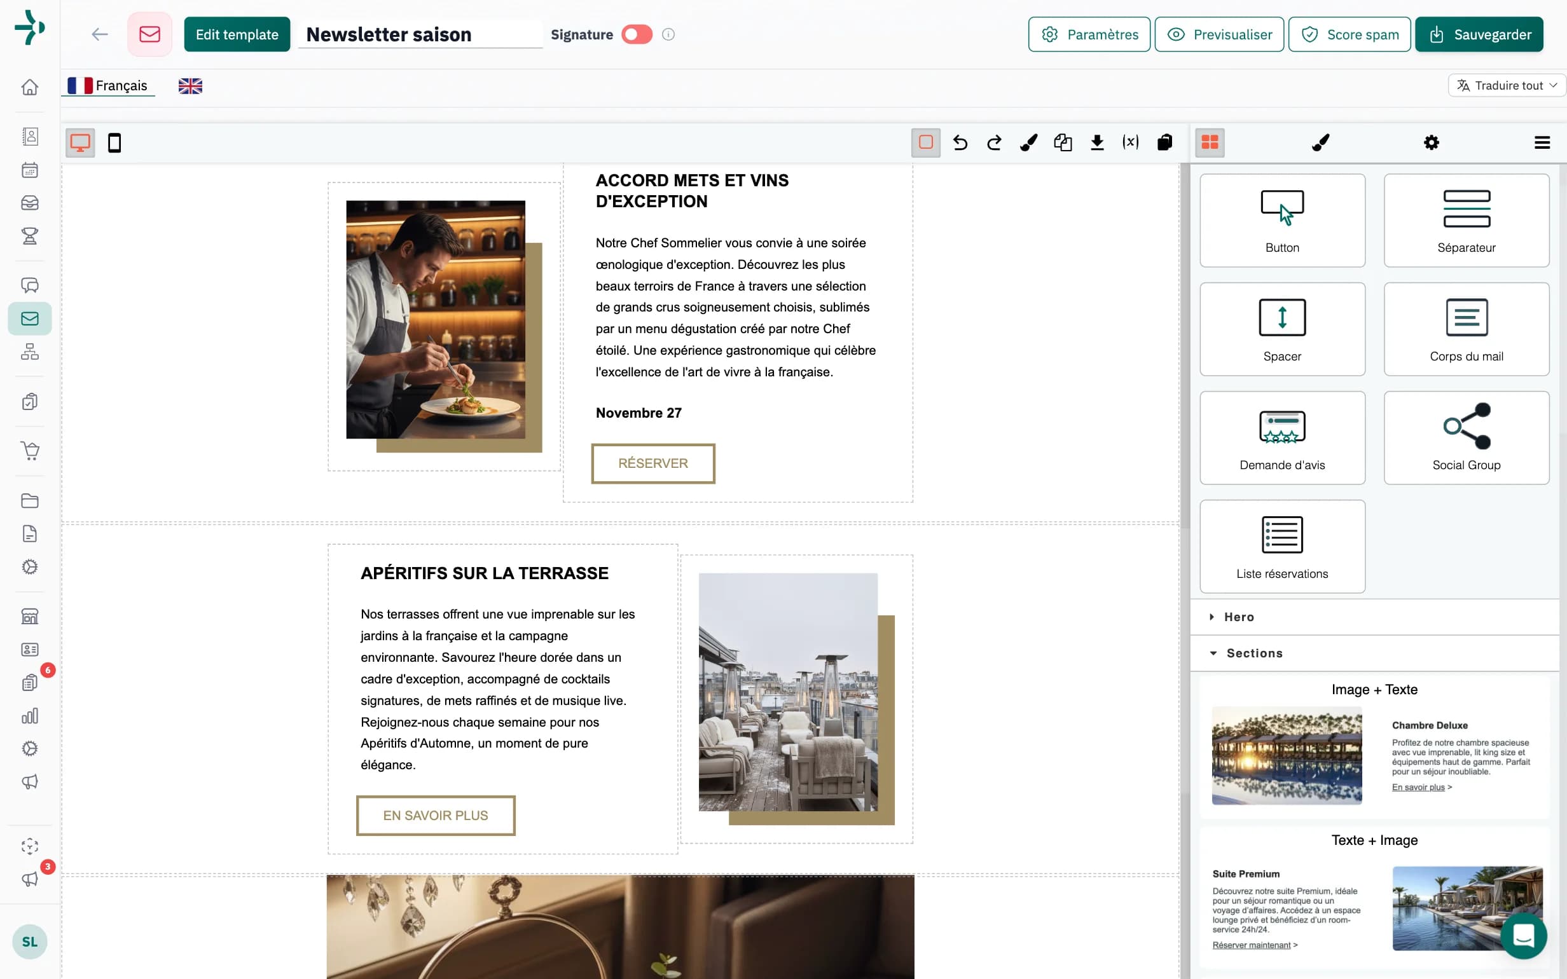This screenshot has width=1567, height=979.
Task: Select the Spacer content block
Action: pyautogui.click(x=1282, y=329)
